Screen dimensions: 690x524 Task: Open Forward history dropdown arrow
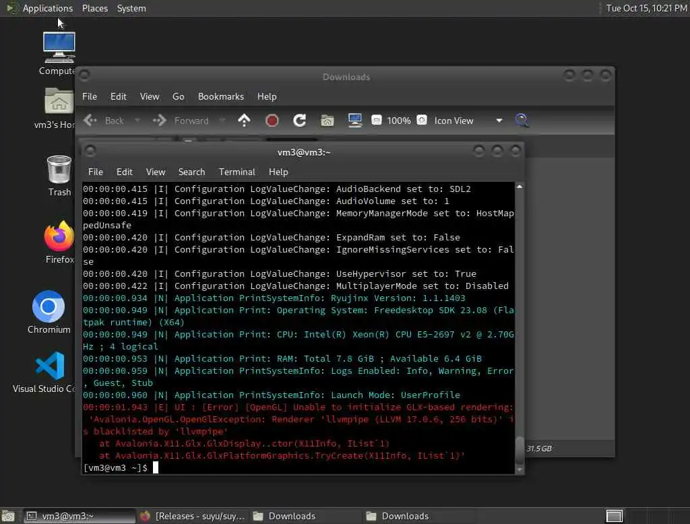coord(222,120)
